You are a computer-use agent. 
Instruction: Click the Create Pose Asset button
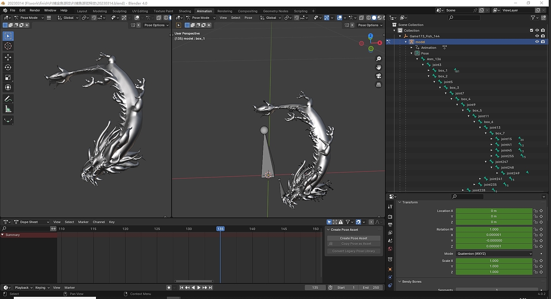click(x=353, y=238)
